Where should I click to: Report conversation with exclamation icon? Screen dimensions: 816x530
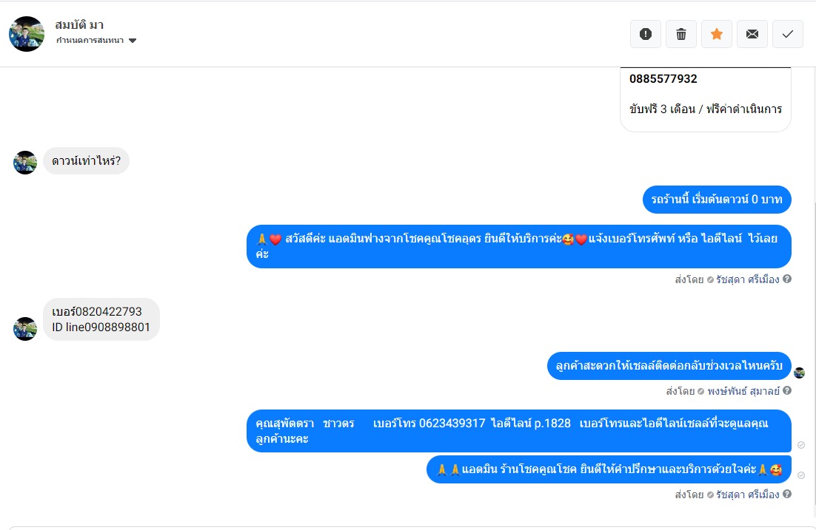(x=645, y=34)
